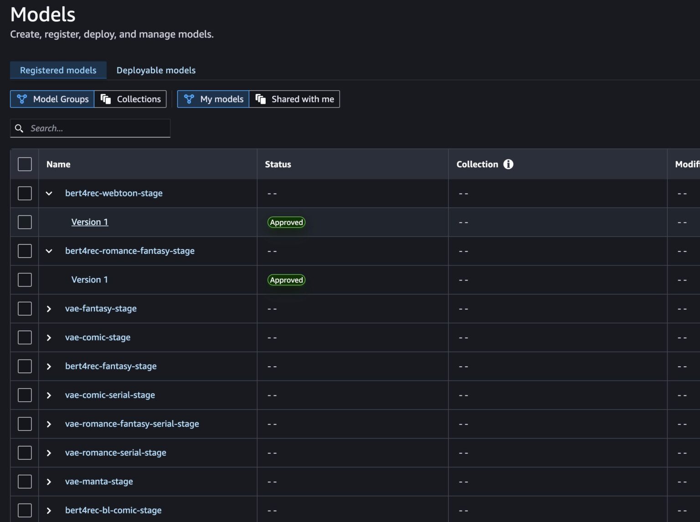Image resolution: width=700 pixels, height=522 pixels.
Task: Select checkbox beside vae-fantasy-stage row
Action: 25,309
